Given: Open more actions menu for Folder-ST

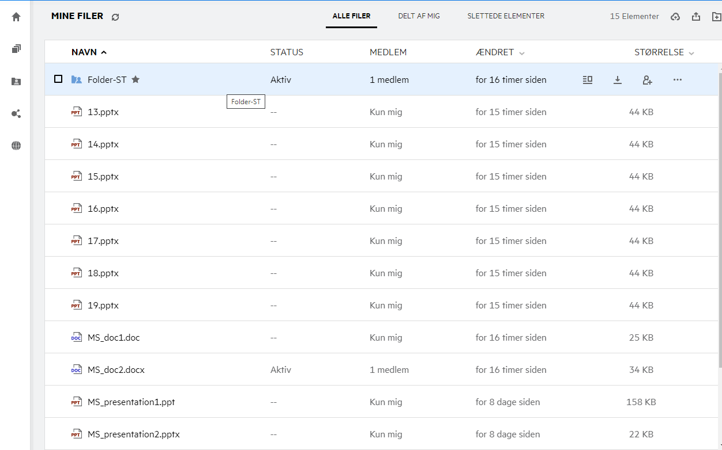Looking at the screenshot, I should 678,80.
